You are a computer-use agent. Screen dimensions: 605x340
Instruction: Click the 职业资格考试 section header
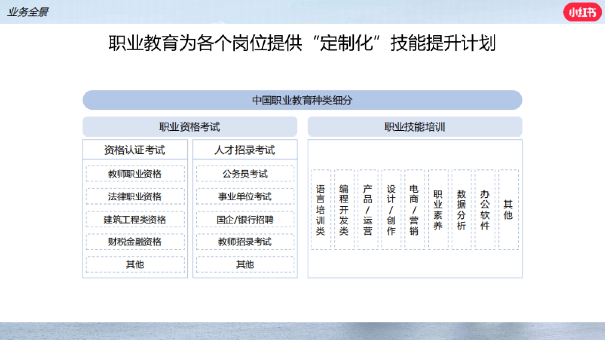point(191,127)
